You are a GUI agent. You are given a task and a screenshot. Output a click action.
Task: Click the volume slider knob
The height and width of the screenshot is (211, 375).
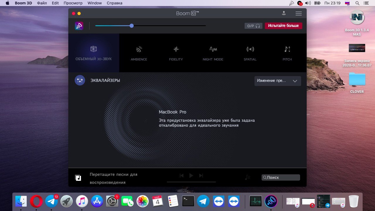click(x=132, y=26)
